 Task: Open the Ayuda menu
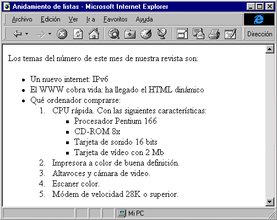click(144, 19)
